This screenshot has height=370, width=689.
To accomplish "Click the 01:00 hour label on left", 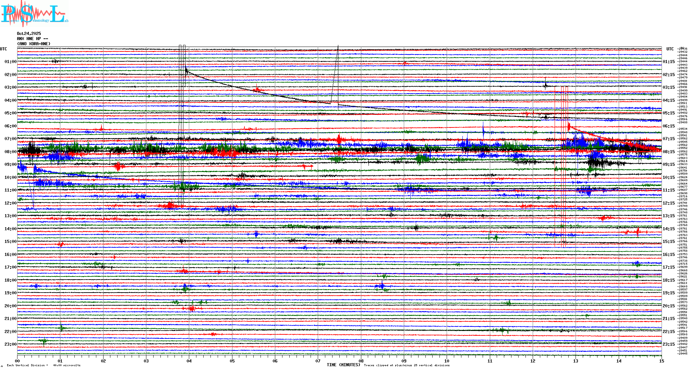I will (x=10, y=62).
